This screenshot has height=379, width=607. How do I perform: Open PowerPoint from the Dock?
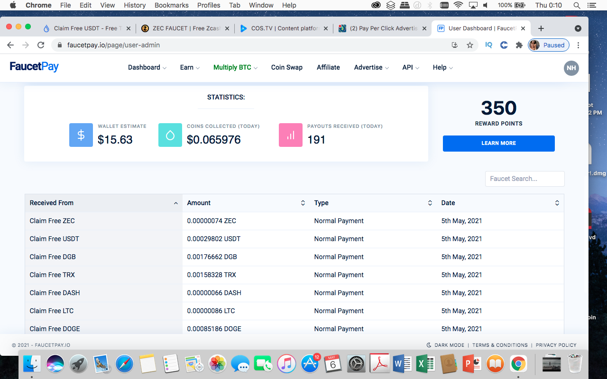click(x=472, y=364)
